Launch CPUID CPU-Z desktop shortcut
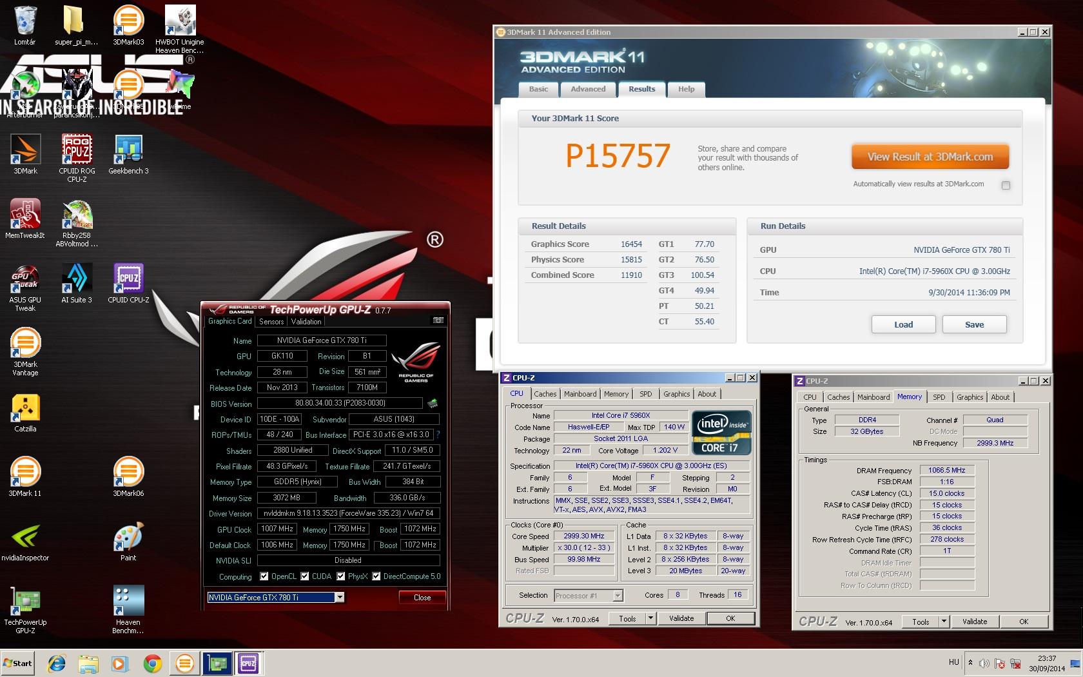 [128, 283]
